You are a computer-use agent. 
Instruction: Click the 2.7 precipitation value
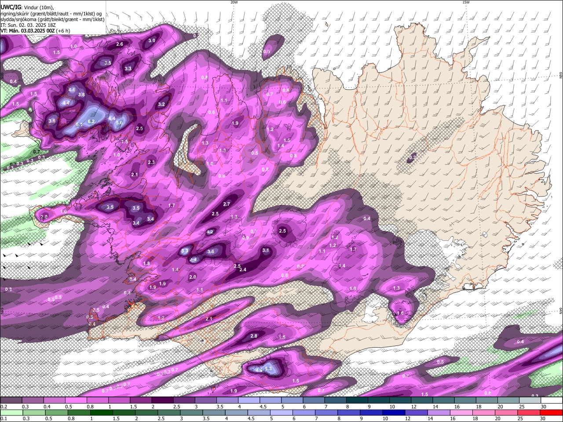click(227, 204)
